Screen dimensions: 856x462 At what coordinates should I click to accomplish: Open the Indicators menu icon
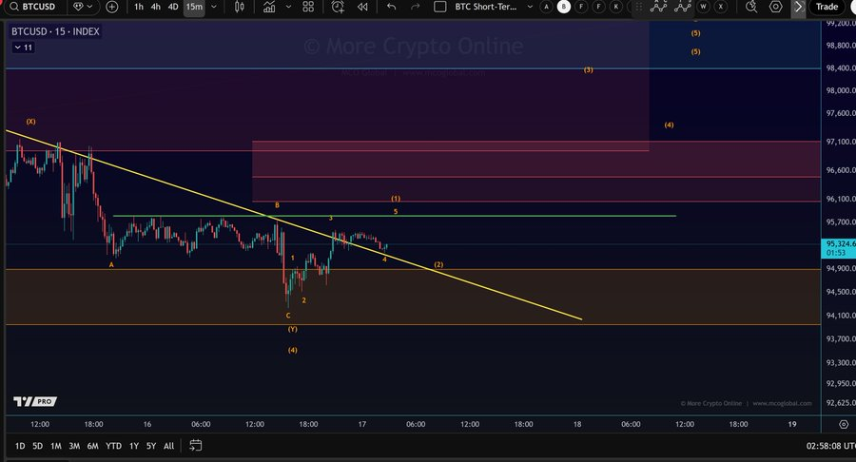[x=270, y=7]
